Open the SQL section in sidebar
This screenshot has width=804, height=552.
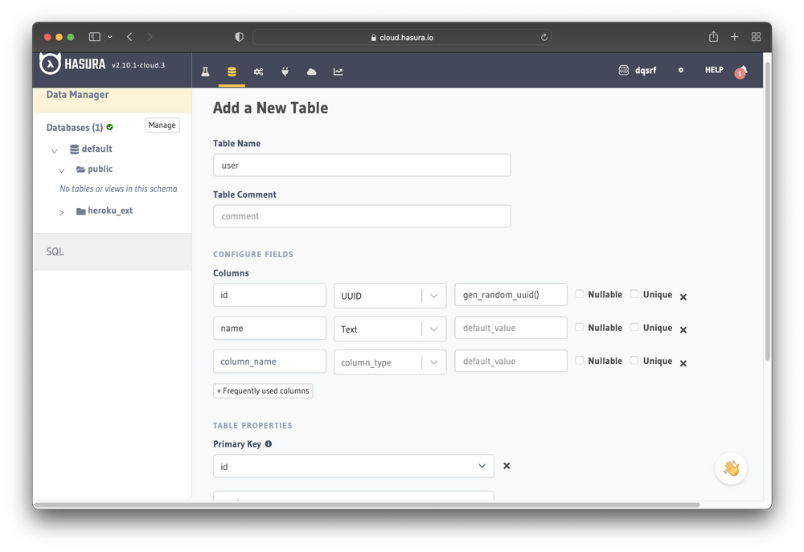pyautogui.click(x=55, y=251)
